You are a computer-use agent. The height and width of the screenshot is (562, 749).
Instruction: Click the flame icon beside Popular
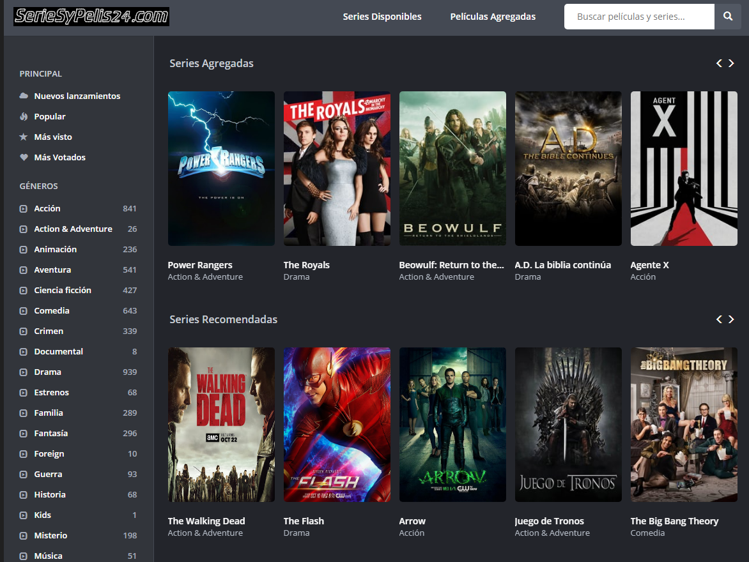(24, 116)
